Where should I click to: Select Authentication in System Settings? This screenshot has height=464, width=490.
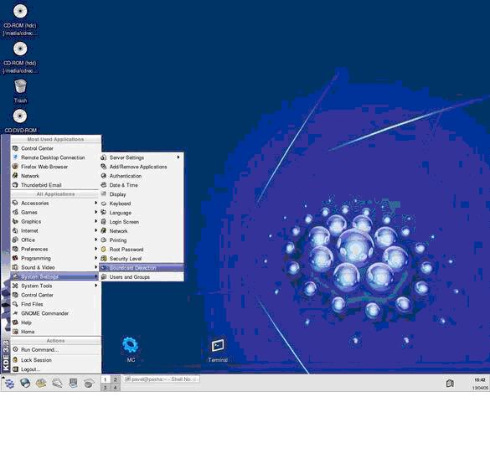pos(142,176)
